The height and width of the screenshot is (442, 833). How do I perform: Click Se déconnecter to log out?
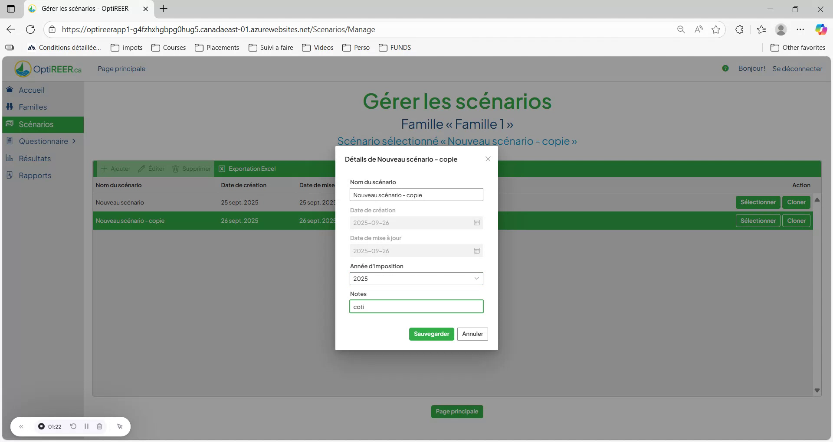click(797, 68)
